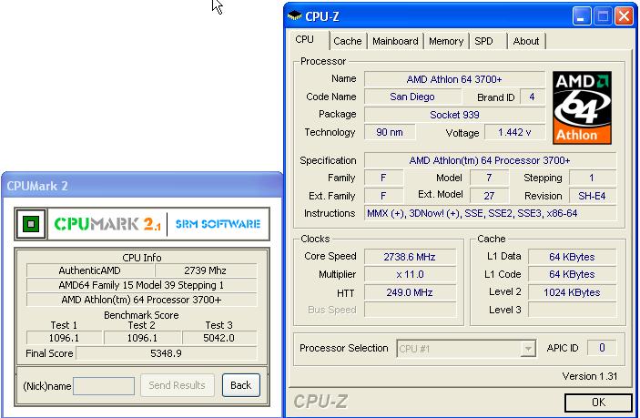Click the Multiplier value 'x 11.0'
This screenshot has width=640, height=418.
410,274
